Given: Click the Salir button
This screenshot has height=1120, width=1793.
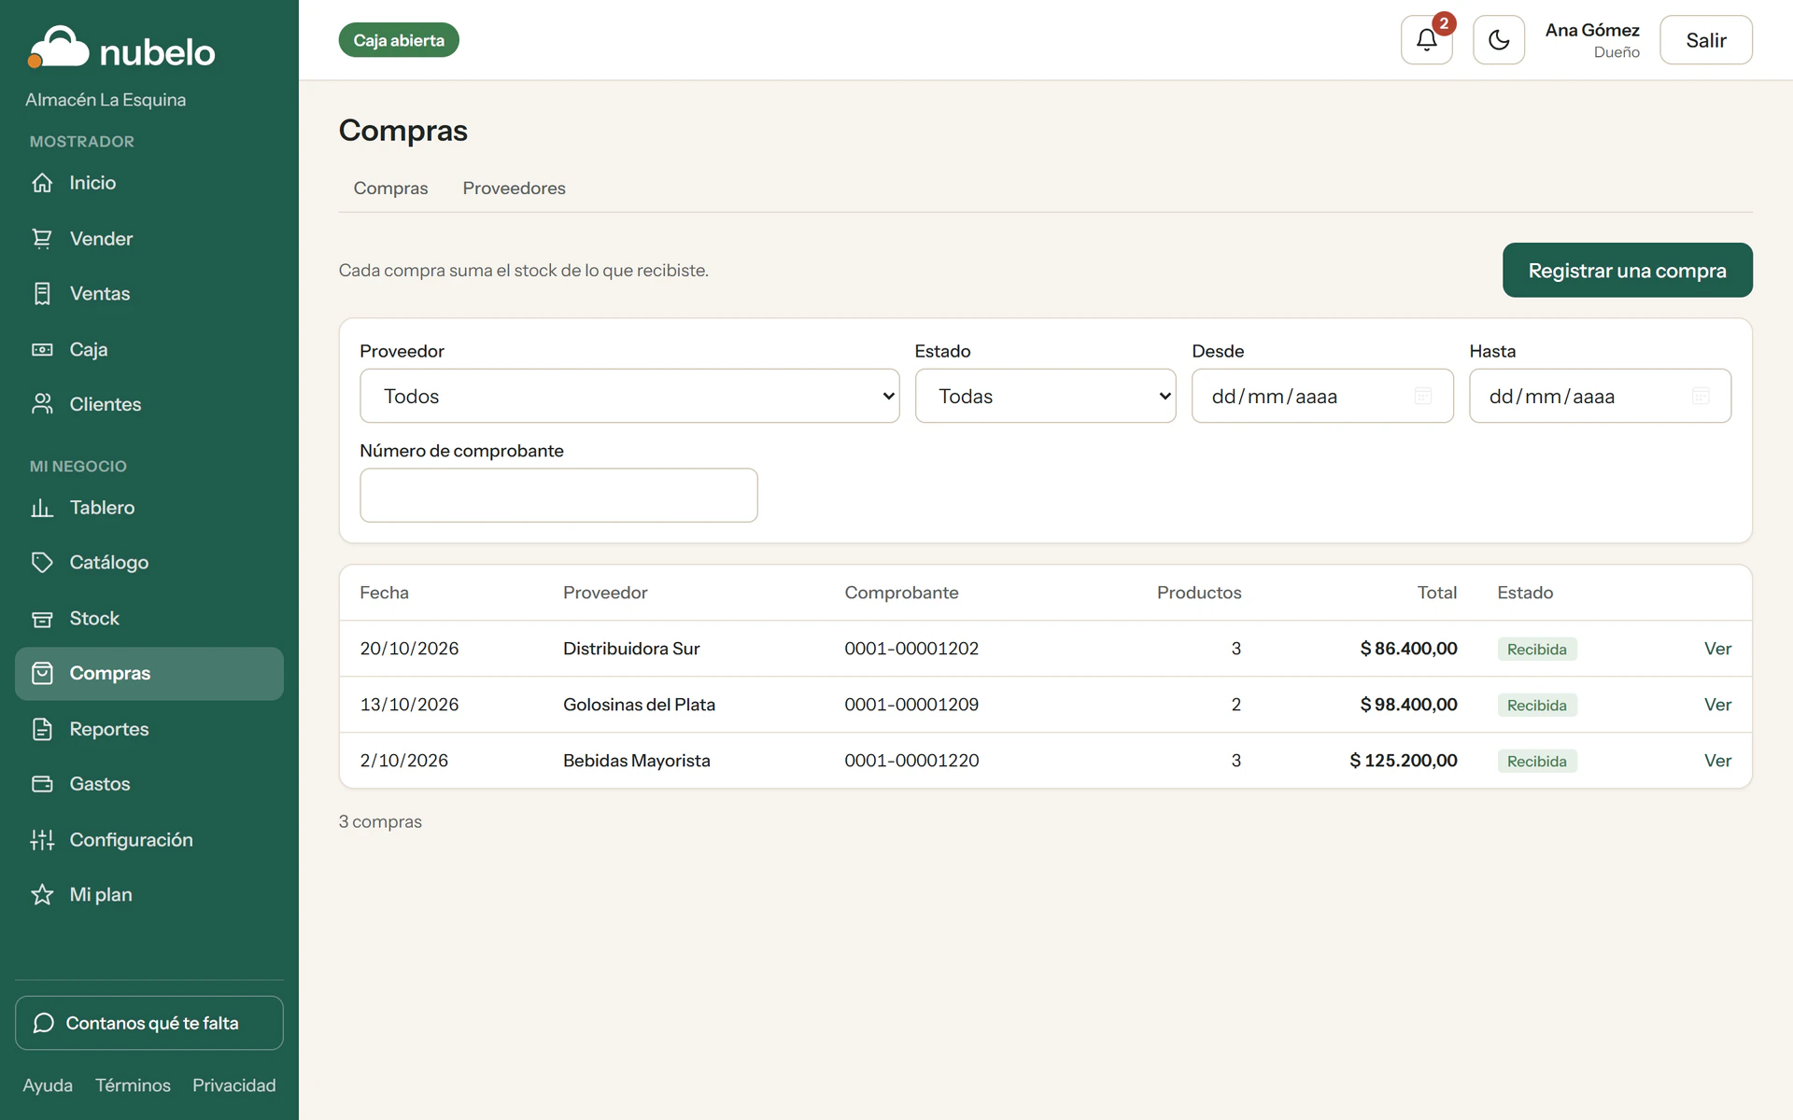Looking at the screenshot, I should tap(1705, 40).
